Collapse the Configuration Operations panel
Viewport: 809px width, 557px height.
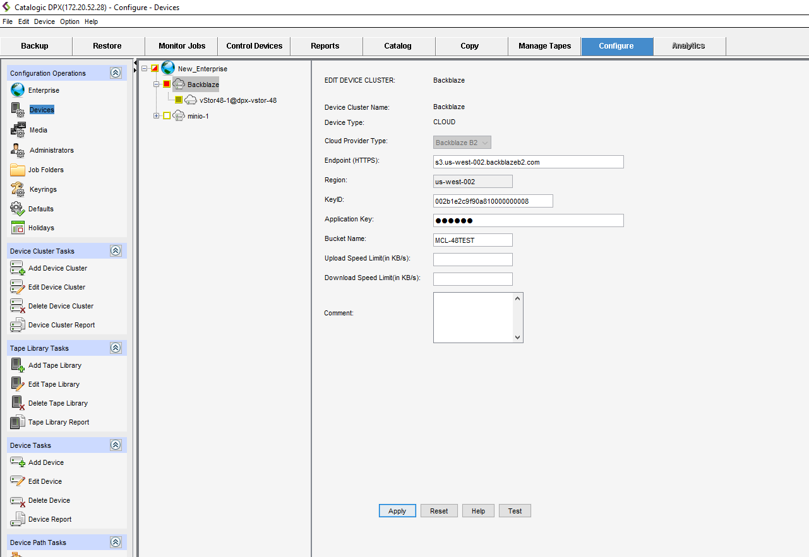tap(116, 73)
